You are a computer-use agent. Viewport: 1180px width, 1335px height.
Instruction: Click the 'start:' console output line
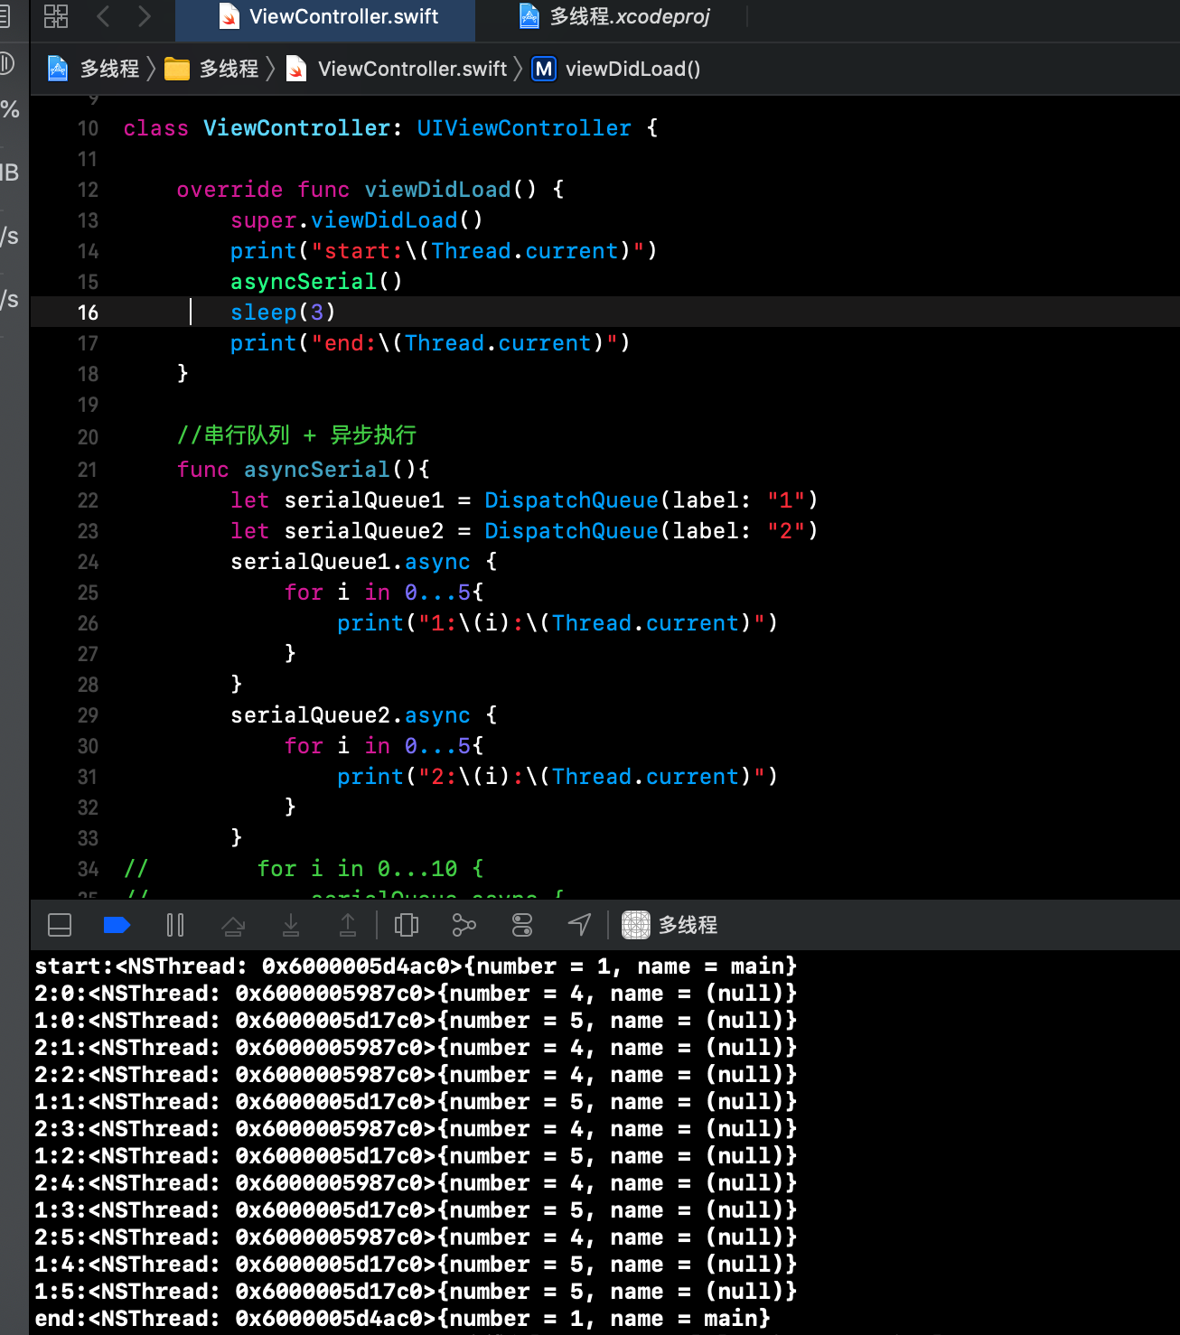point(416,966)
